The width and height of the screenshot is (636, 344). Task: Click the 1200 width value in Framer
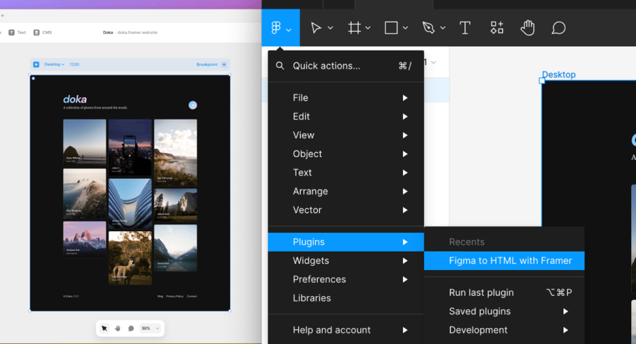[75, 64]
